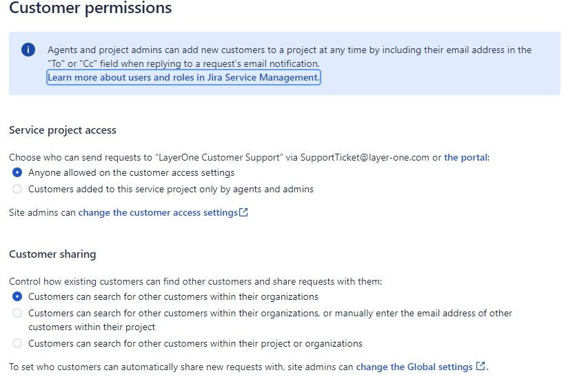Select search within their organizations only option
577x377 pixels.
[x=17, y=296]
